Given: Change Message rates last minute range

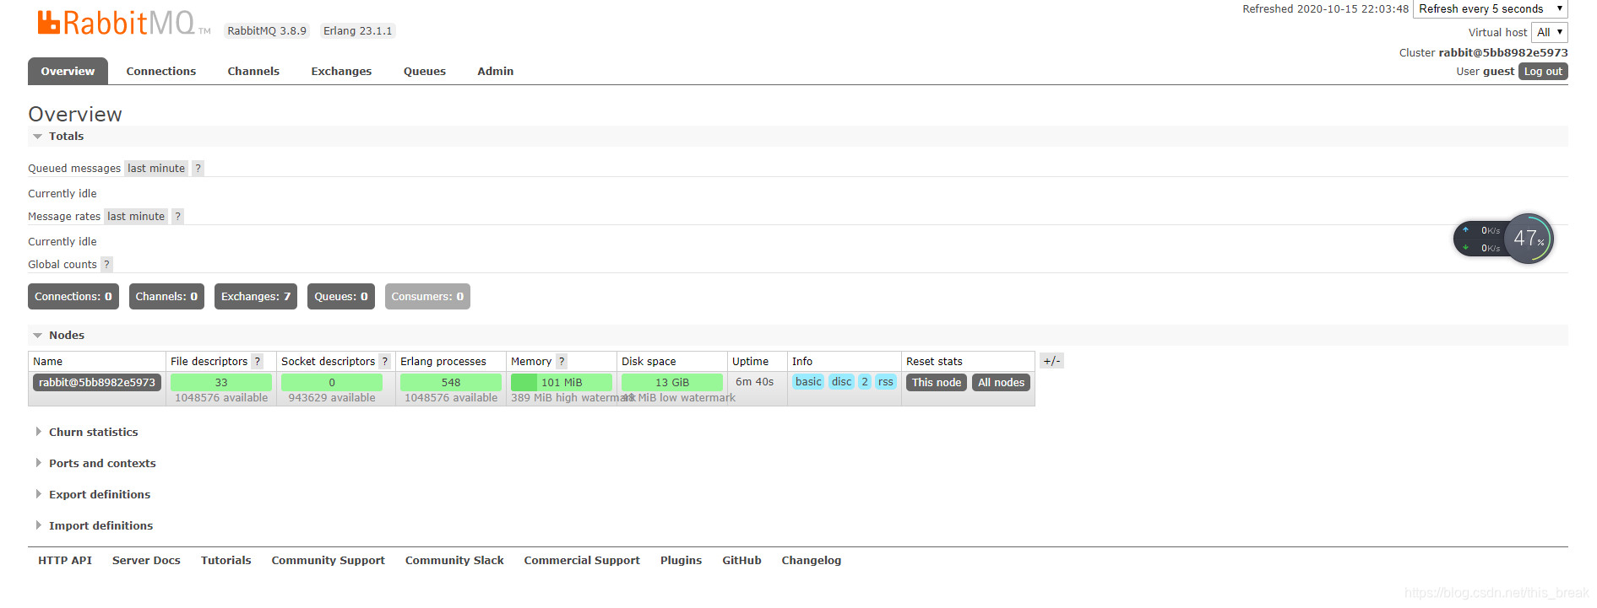Looking at the screenshot, I should point(136,217).
